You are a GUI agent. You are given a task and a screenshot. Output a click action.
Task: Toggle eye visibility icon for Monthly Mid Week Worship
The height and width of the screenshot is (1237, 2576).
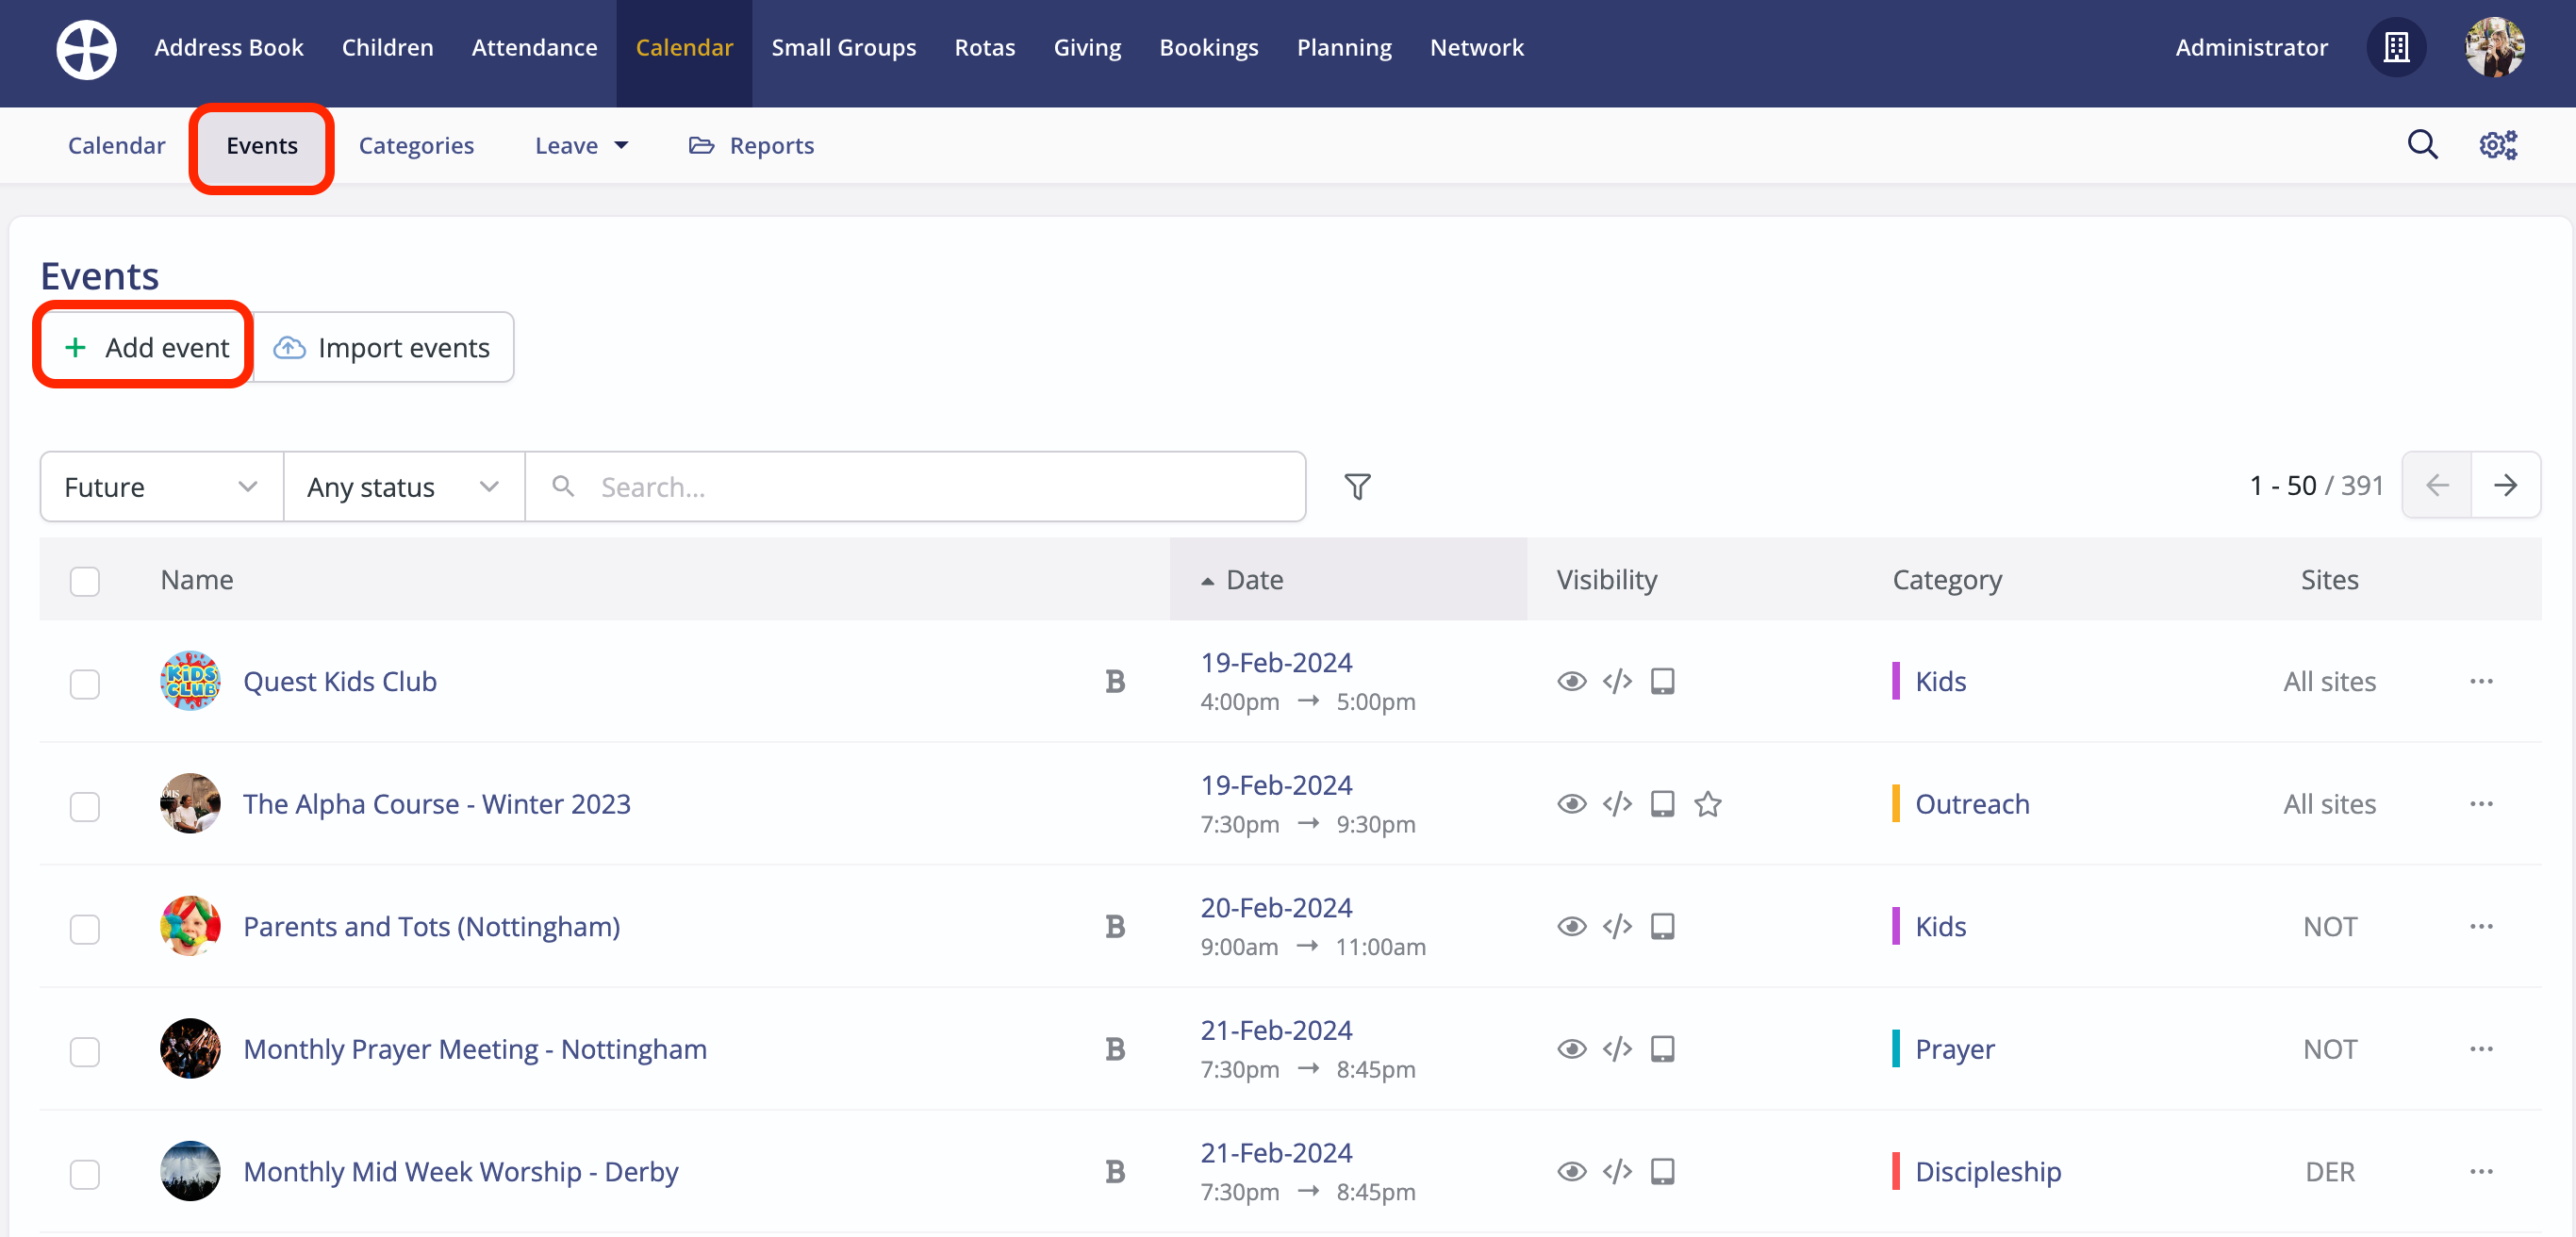(x=1571, y=1172)
